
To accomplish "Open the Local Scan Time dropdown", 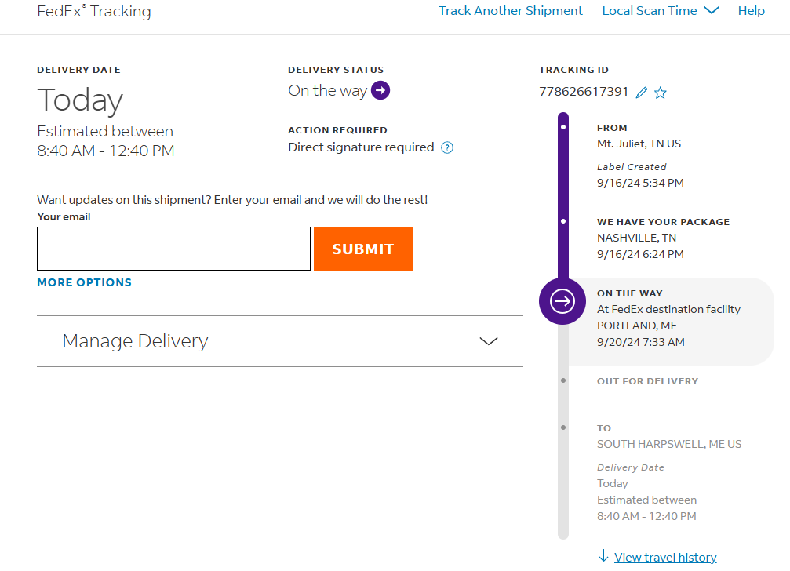I will [660, 11].
